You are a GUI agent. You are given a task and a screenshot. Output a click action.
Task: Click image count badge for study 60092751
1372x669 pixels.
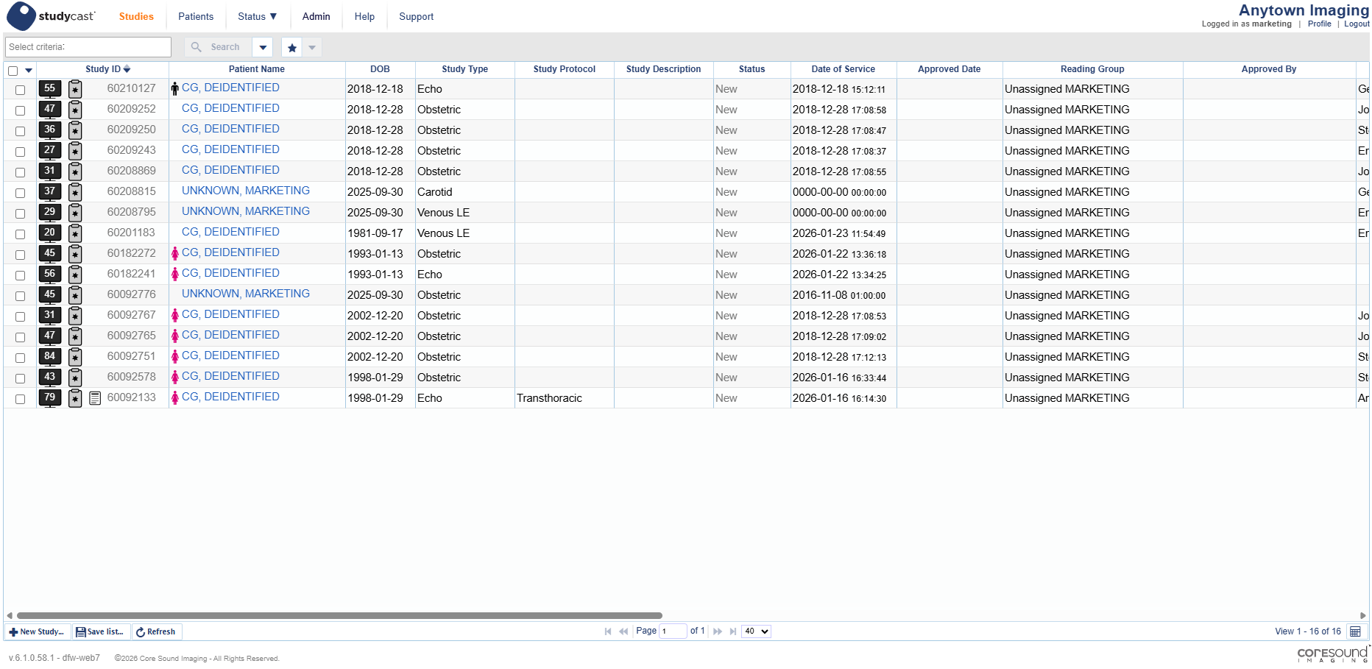[50, 356]
